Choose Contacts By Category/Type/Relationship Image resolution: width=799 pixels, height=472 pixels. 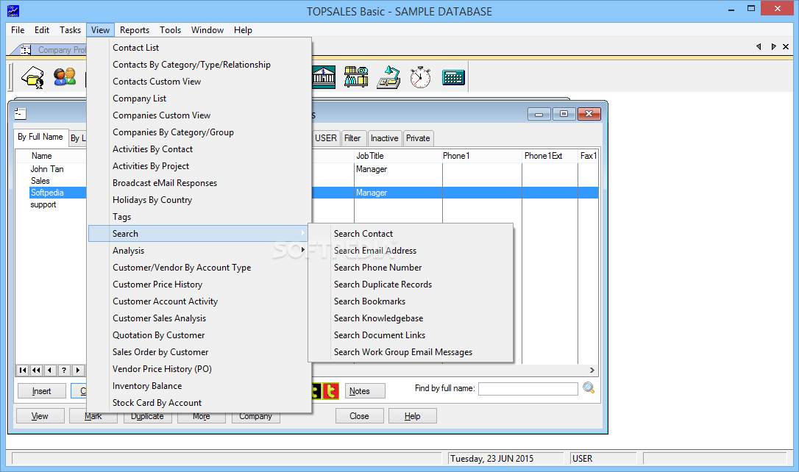point(200,65)
